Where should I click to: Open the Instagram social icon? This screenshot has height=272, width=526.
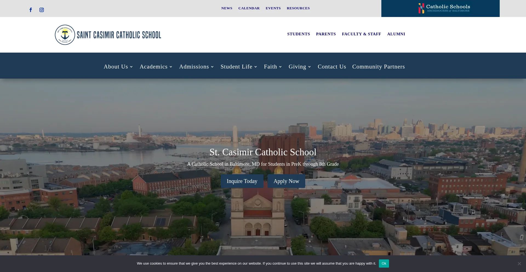click(x=42, y=10)
